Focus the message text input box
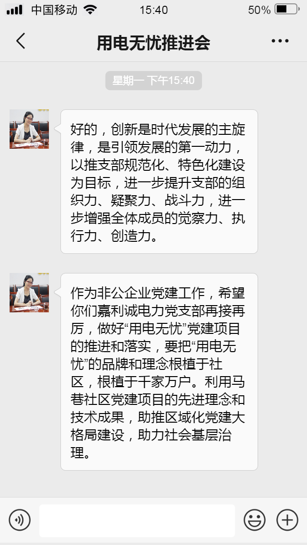Image resolution: width=307 pixels, height=545 pixels. pyautogui.click(x=137, y=521)
